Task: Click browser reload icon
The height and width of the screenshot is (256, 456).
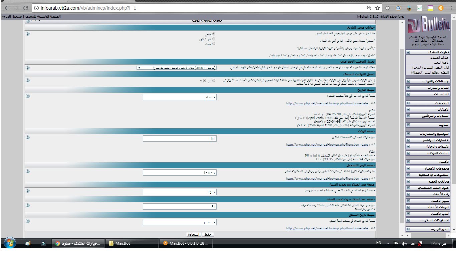Action: pyautogui.click(x=26, y=8)
